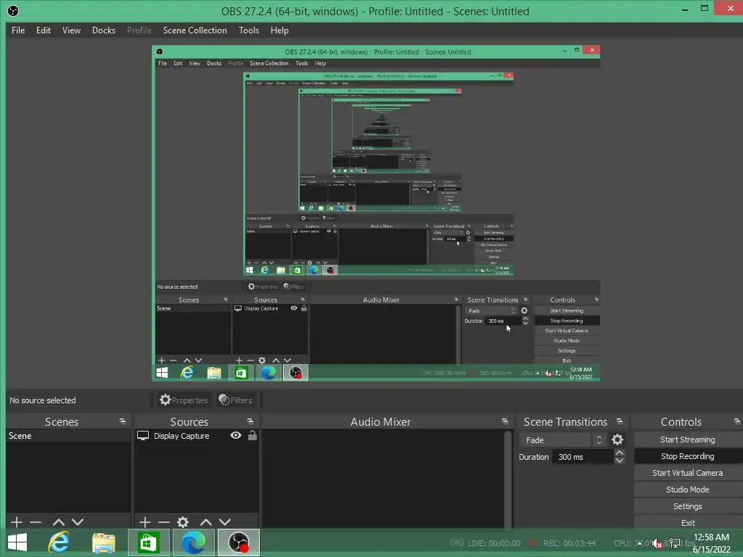Move source down in Sources list
This screenshot has height=557, width=743.
click(225, 522)
